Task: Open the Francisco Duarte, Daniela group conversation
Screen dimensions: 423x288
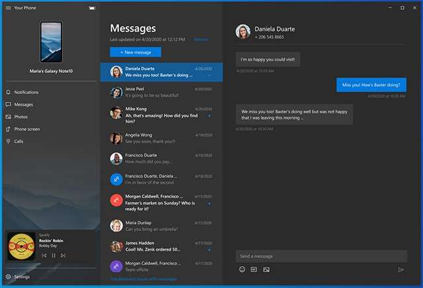Action: pos(161,179)
